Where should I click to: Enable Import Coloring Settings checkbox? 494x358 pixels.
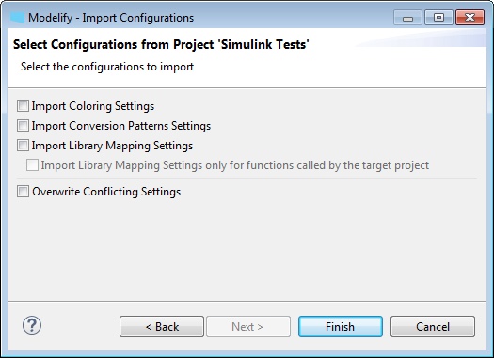pyautogui.click(x=23, y=106)
